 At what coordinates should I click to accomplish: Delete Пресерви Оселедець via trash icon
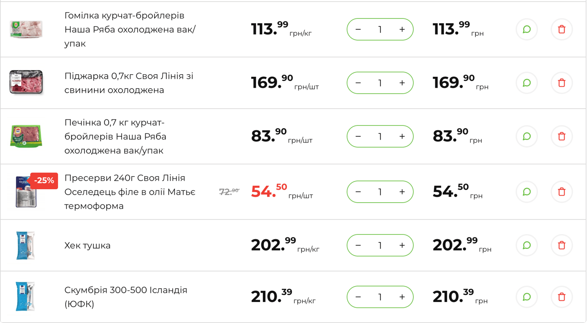[561, 191]
